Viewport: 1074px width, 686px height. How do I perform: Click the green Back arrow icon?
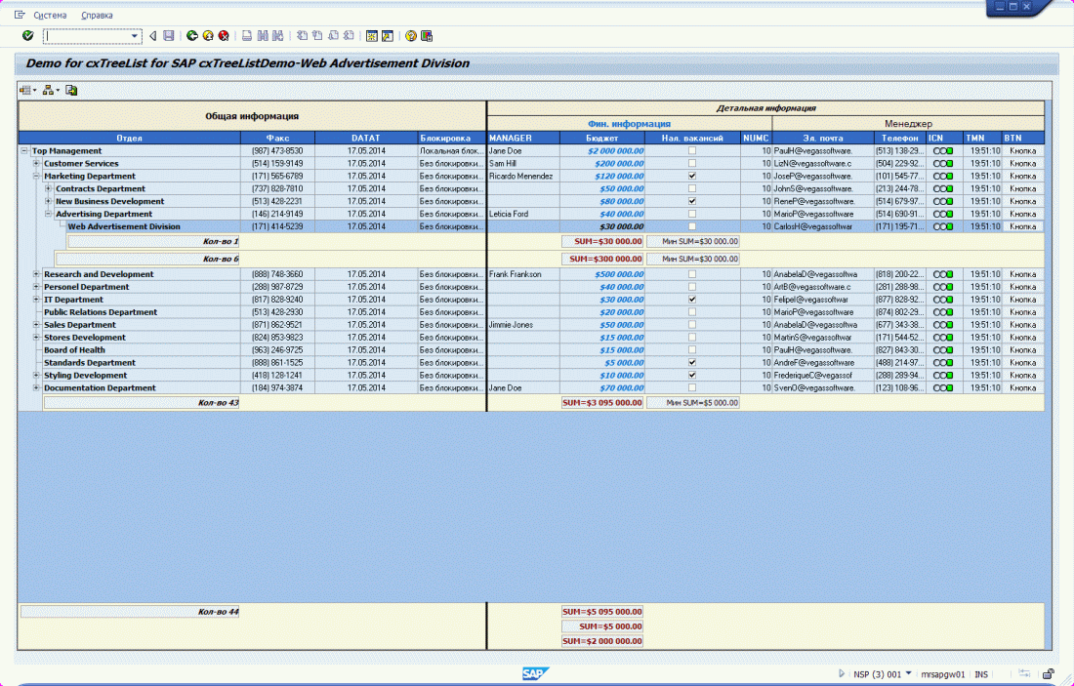point(192,35)
